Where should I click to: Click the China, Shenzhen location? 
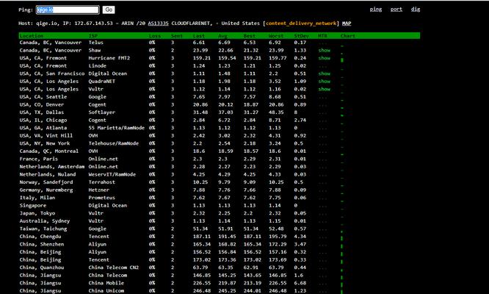(41, 244)
